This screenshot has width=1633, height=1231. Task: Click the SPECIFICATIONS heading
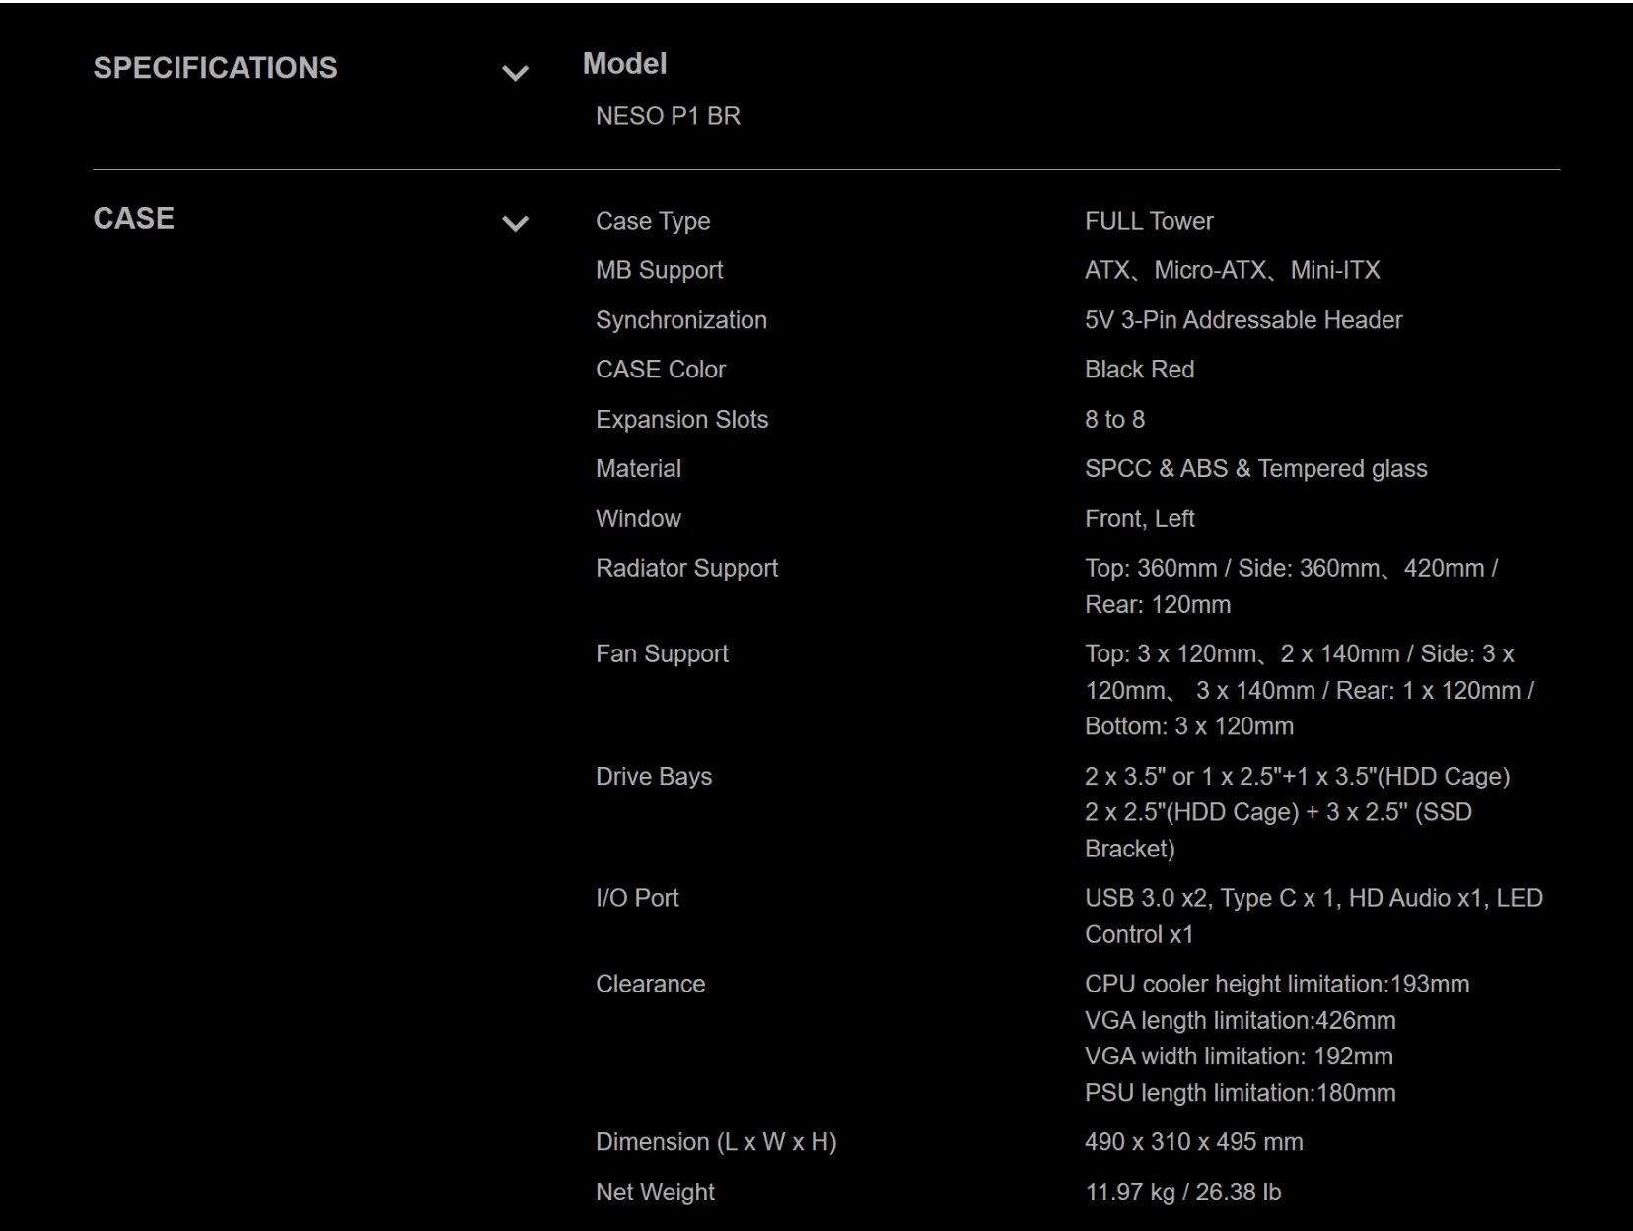215,68
